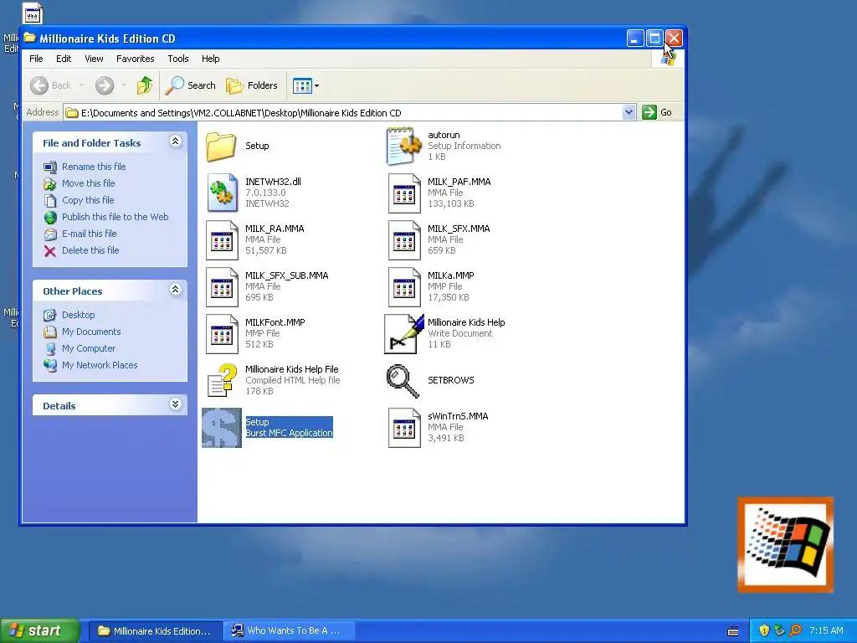857x643 pixels.
Task: Open the View menu
Action: tap(94, 59)
